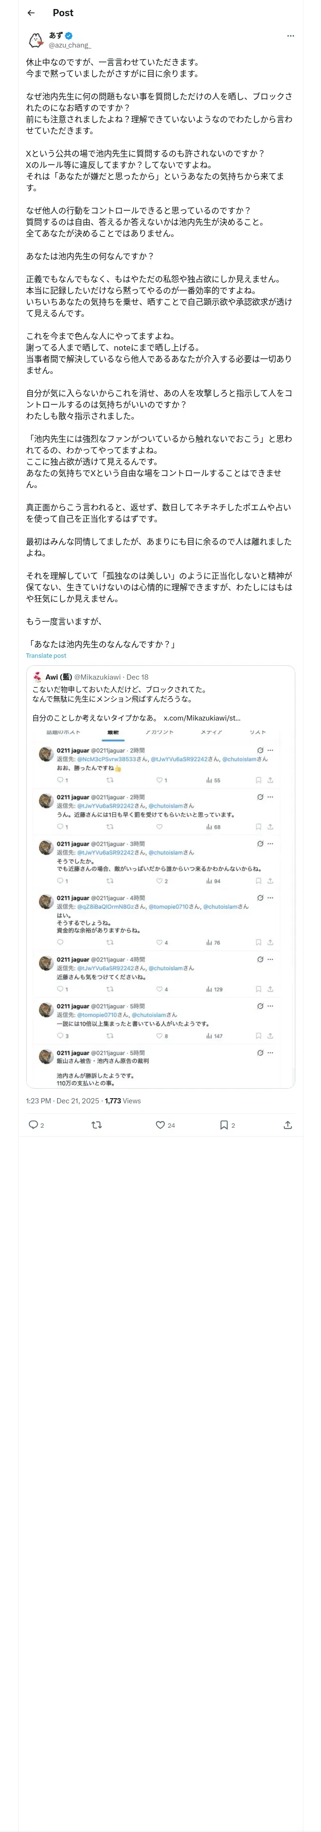Click the repost icon
321x1832 pixels.
[97, 1124]
